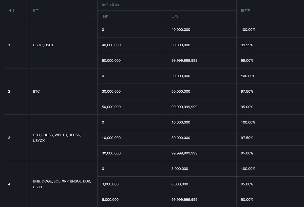
Task: Click lower limit 3,000,000 in BNB 95.00% row
Action: click(x=110, y=184)
